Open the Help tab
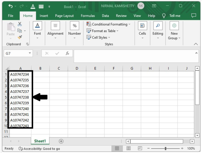Image resolution: width=202 pixels, height=153 pixels. point(151,16)
